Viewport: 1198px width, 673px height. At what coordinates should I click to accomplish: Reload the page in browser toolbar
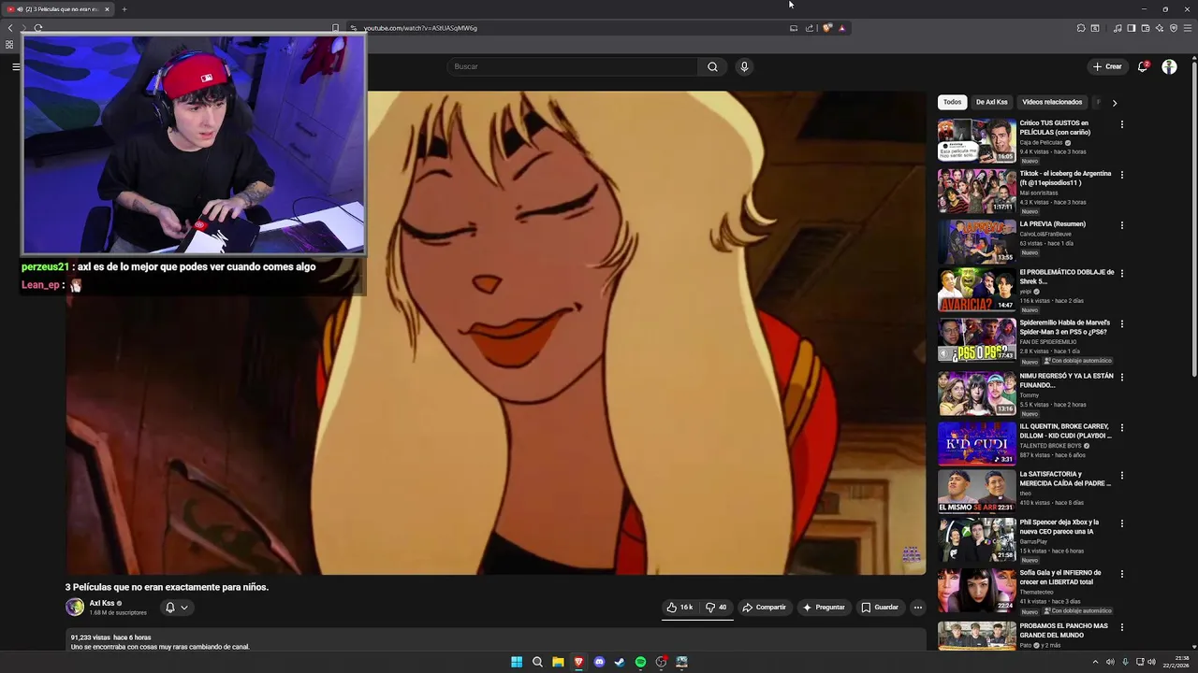point(38,28)
